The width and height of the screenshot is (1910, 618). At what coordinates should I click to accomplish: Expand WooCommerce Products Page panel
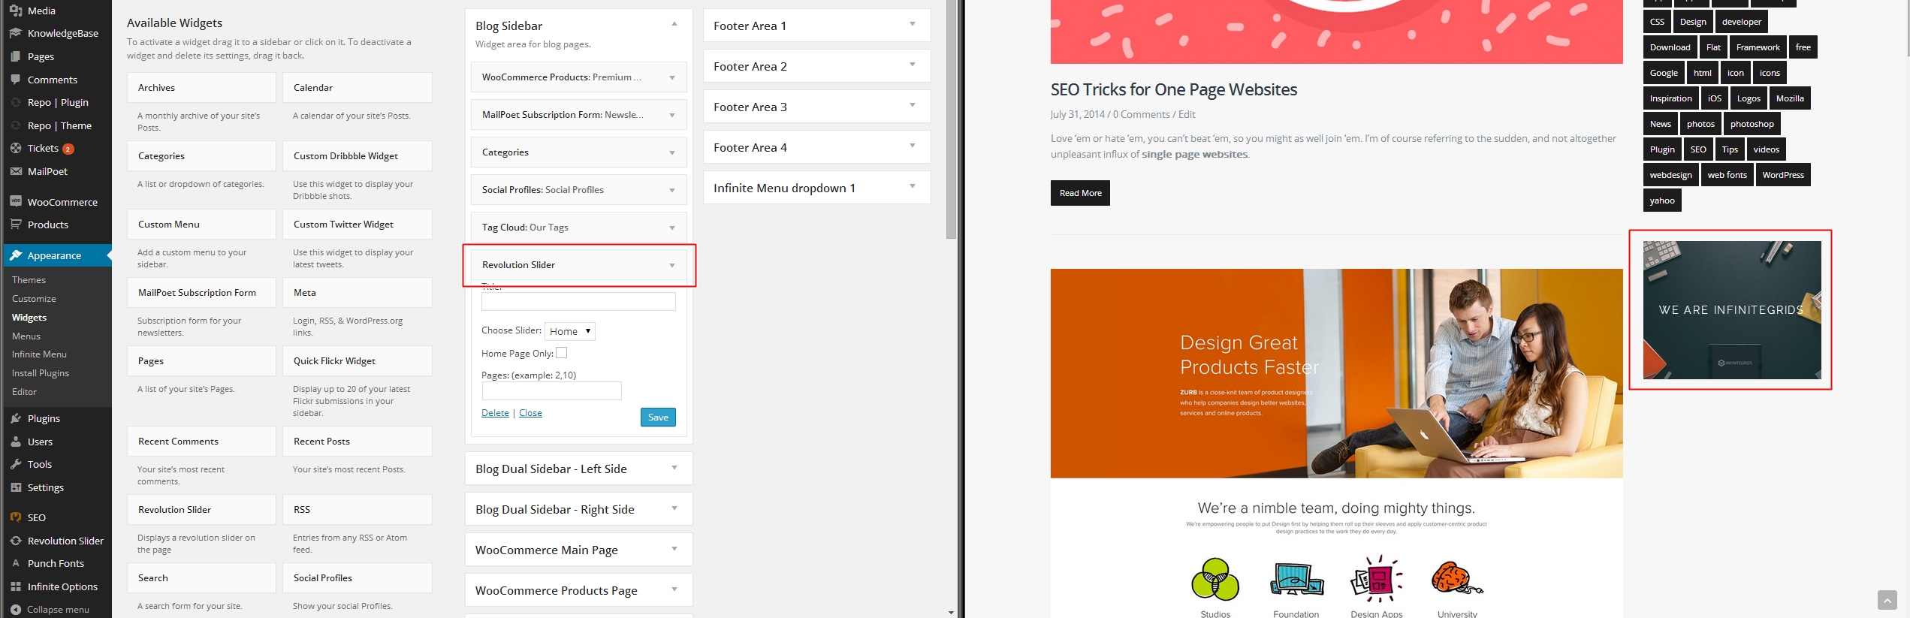tap(674, 589)
